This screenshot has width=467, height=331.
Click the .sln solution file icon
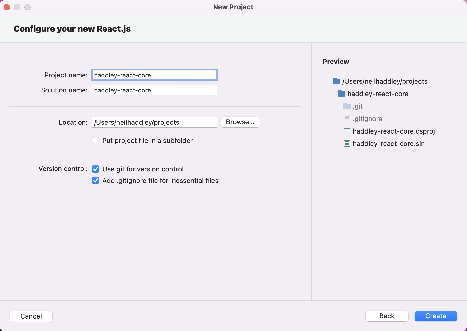point(347,144)
